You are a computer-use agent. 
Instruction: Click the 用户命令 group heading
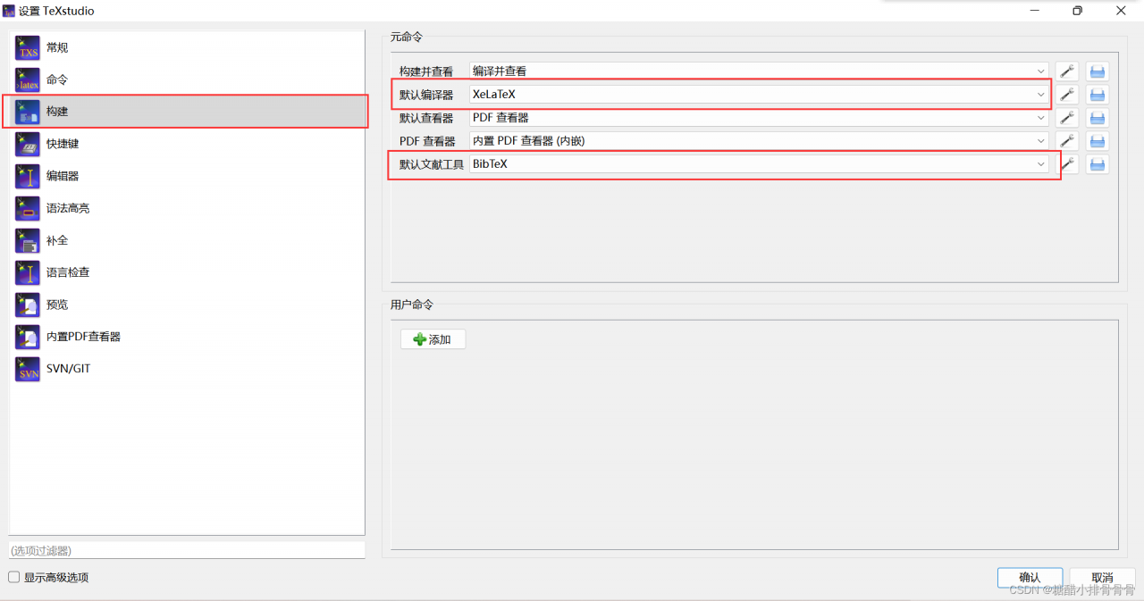[412, 305]
